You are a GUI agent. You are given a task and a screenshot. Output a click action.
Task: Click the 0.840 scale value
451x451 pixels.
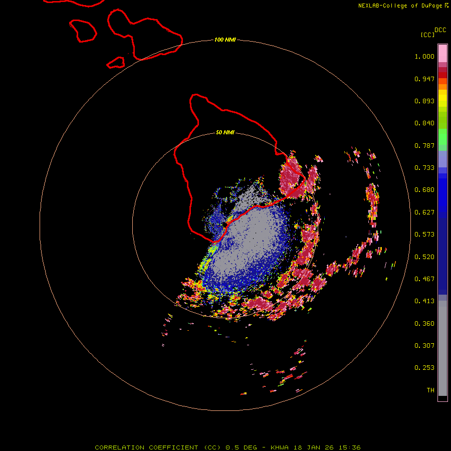click(424, 123)
